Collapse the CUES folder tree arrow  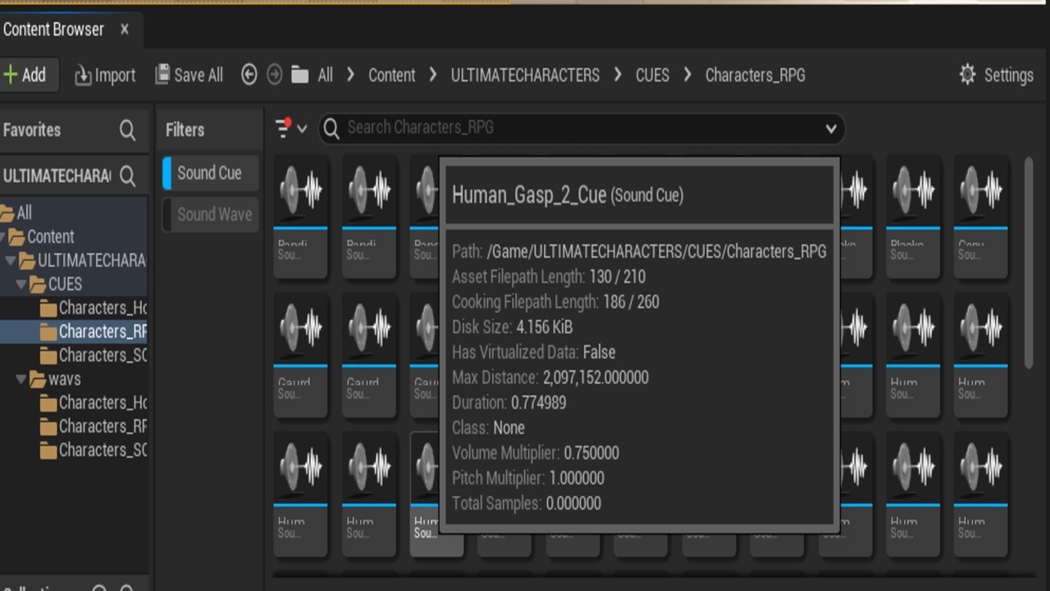point(21,284)
